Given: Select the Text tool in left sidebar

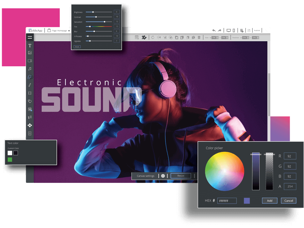Looking at the screenshot, I should pos(30,45).
